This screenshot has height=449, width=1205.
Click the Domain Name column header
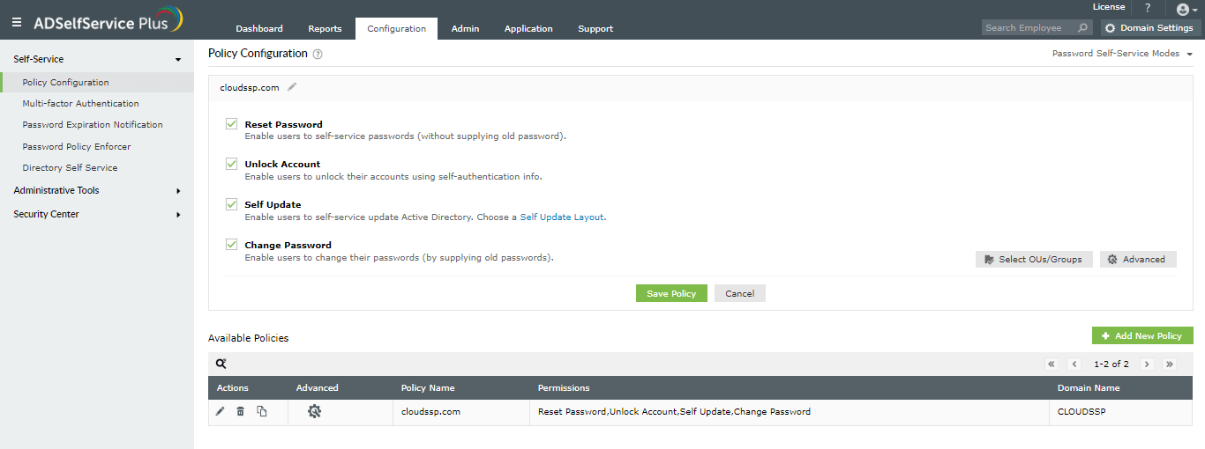pos(1089,387)
